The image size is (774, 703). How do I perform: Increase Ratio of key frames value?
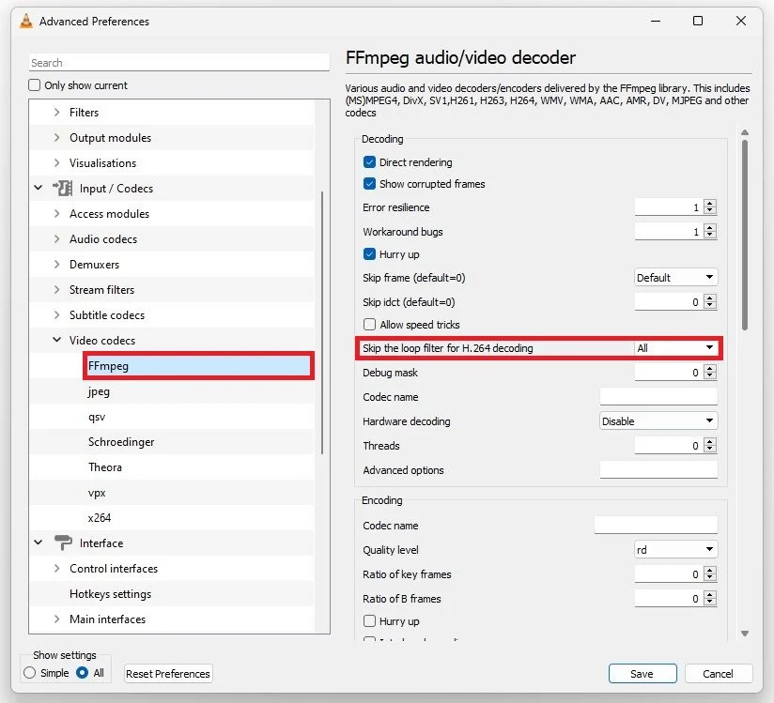(710, 571)
